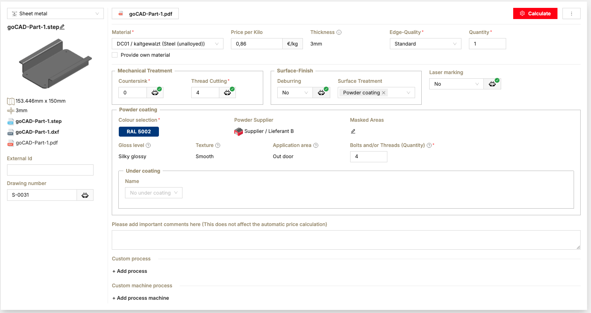Image resolution: width=591 pixels, height=313 pixels.
Task: Select the RAL 5002 colour swatch
Action: 139,132
